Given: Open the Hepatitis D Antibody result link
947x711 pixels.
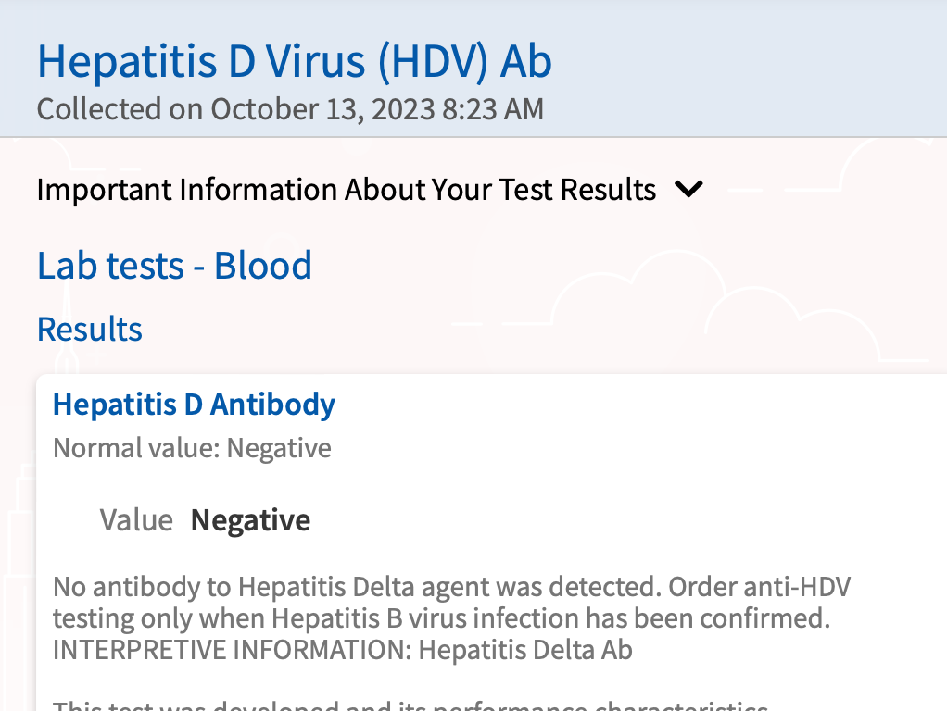Looking at the screenshot, I should point(194,405).
